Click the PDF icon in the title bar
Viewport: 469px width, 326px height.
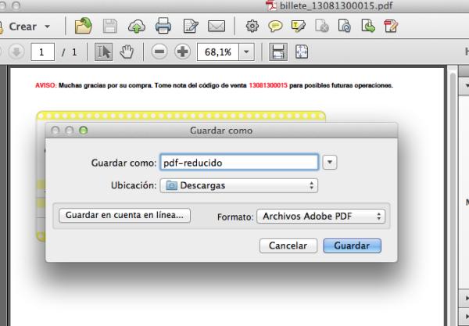(271, 5)
